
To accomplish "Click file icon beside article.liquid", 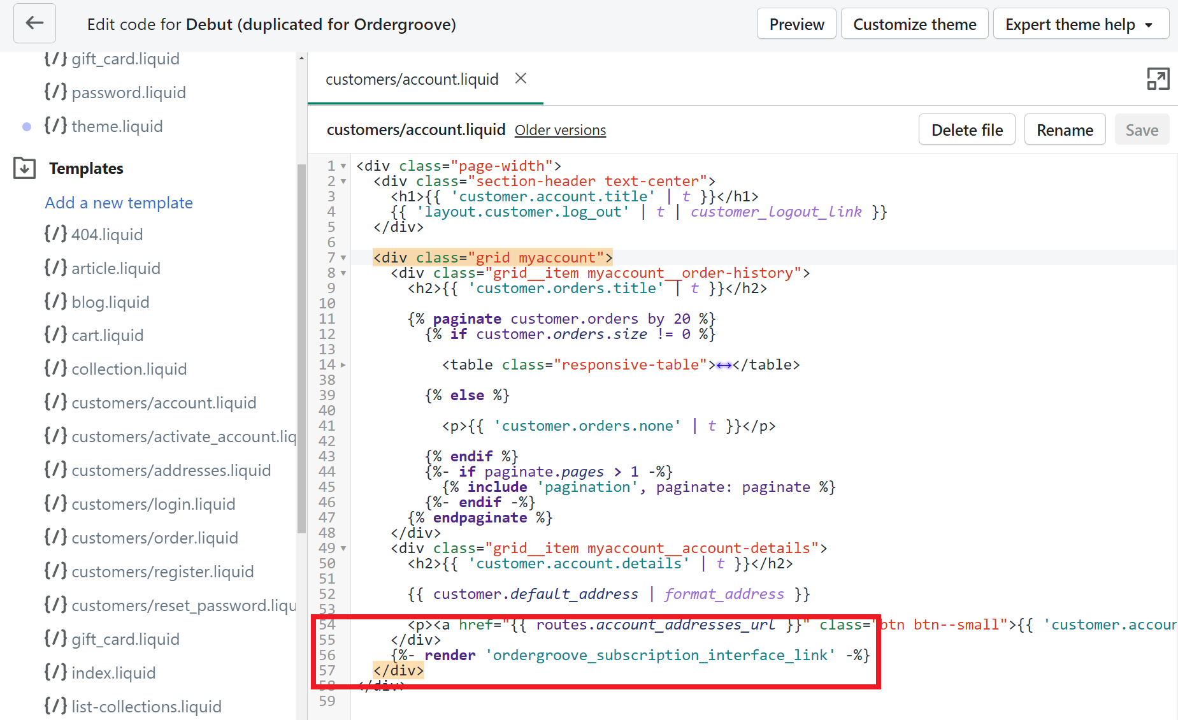I will tap(55, 268).
